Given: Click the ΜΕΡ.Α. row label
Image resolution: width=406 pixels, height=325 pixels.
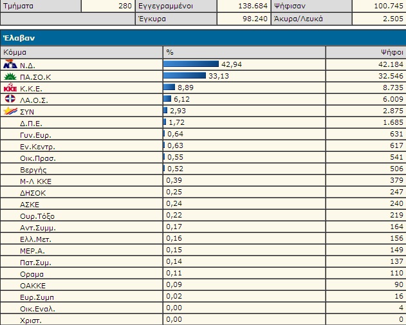Looking at the screenshot, I should tap(32, 251).
